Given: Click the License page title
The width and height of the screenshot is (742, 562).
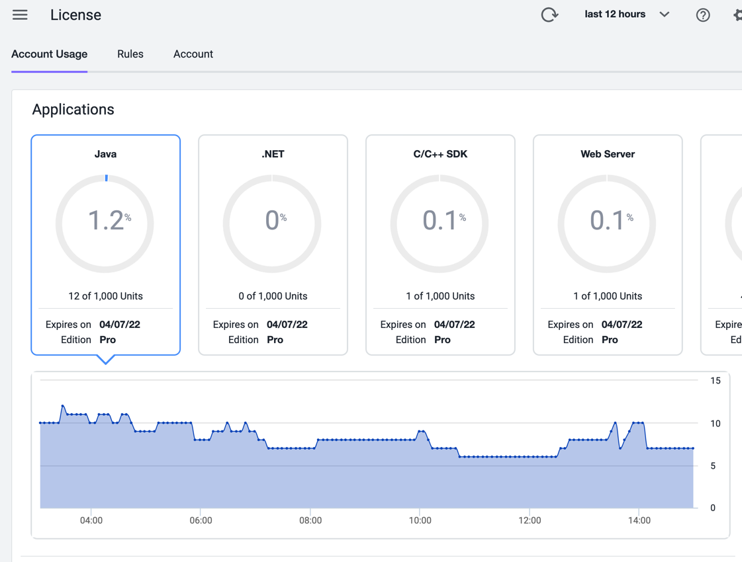Looking at the screenshot, I should [75, 15].
